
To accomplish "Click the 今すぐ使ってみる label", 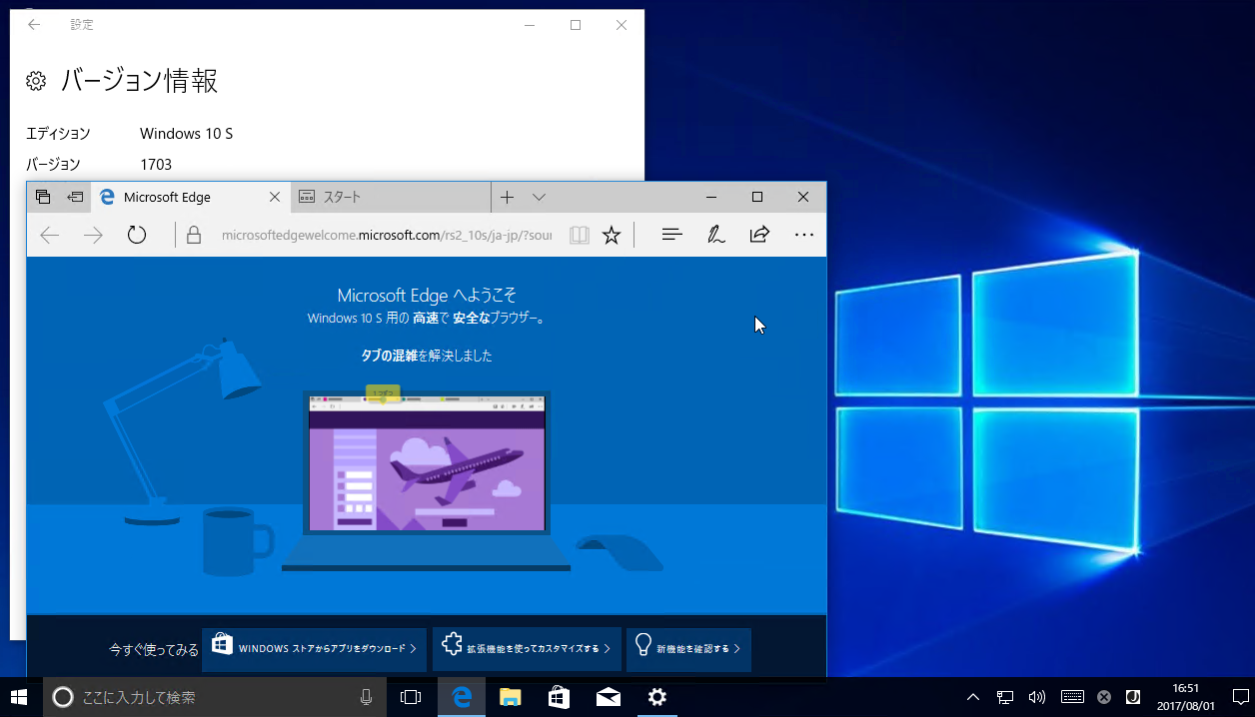I will [x=154, y=650].
